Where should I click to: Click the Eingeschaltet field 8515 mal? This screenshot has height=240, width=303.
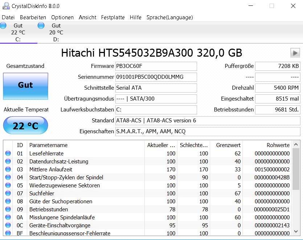[x=278, y=99]
